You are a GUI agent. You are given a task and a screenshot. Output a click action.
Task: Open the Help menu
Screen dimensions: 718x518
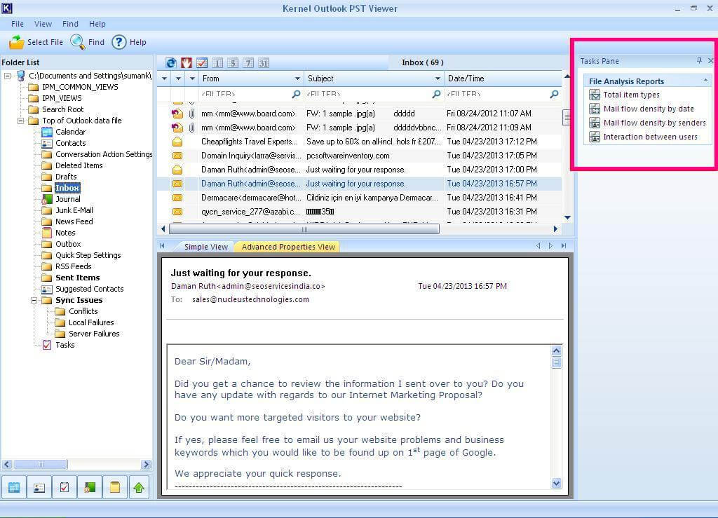click(97, 24)
